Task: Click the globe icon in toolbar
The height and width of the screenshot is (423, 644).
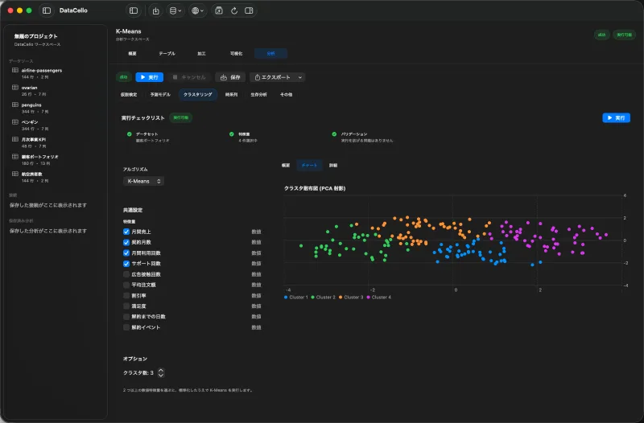Action: [x=197, y=10]
